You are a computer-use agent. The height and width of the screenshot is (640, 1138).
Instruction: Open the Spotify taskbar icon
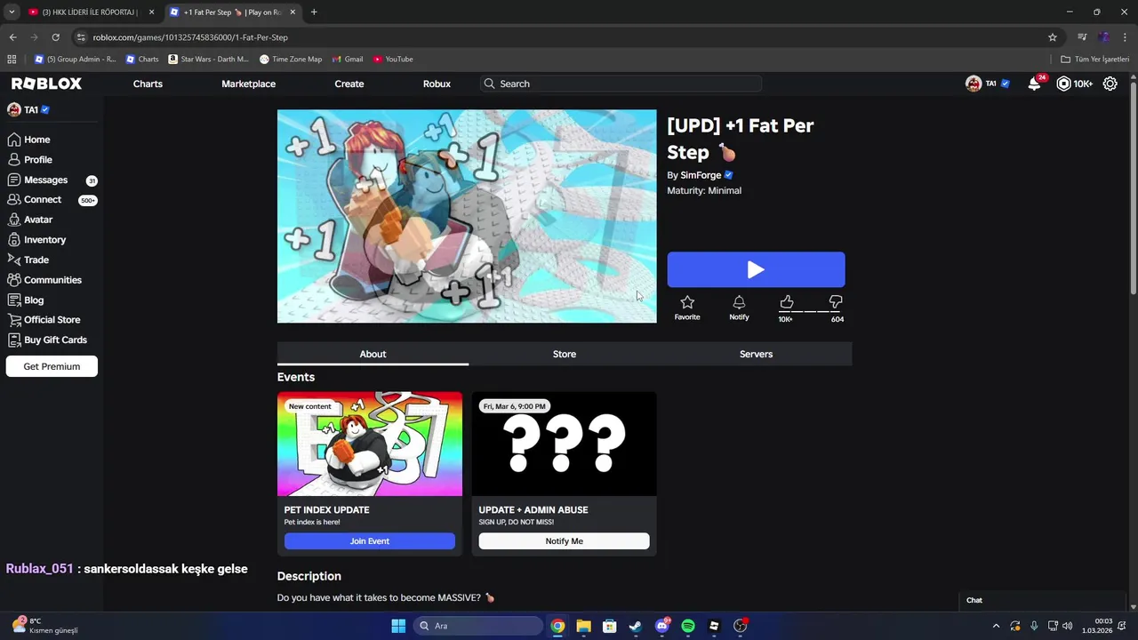pos(688,626)
